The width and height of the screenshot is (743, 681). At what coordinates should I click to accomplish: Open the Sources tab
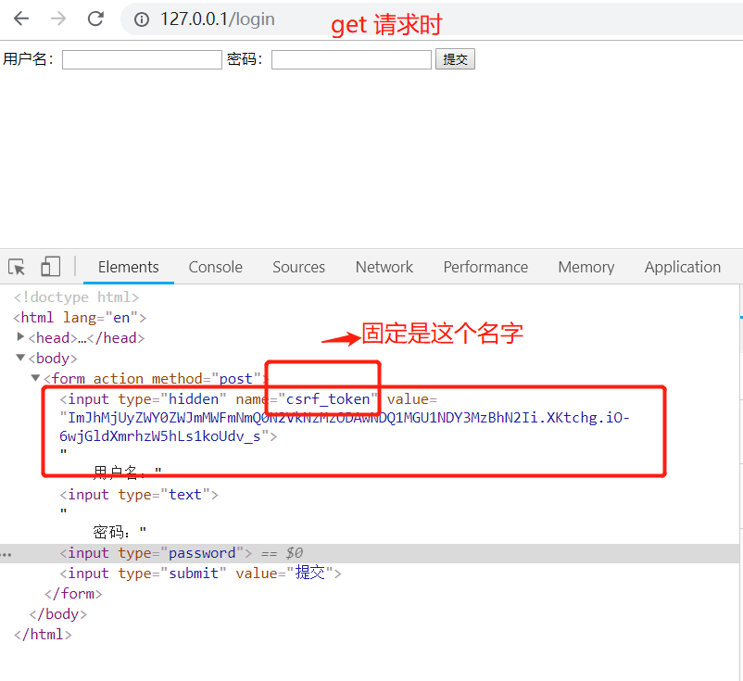[x=298, y=267]
